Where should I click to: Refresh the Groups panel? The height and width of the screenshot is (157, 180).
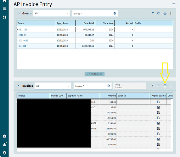pos(158,13)
